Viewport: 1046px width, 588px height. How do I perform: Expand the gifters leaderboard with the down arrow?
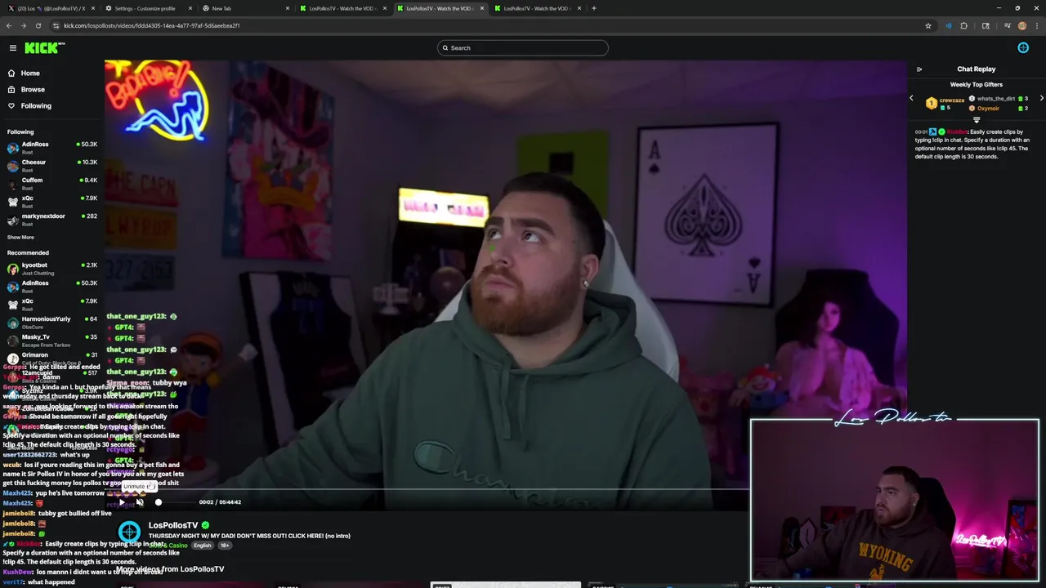pos(977,120)
